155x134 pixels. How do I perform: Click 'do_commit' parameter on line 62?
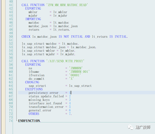pos(36,79)
